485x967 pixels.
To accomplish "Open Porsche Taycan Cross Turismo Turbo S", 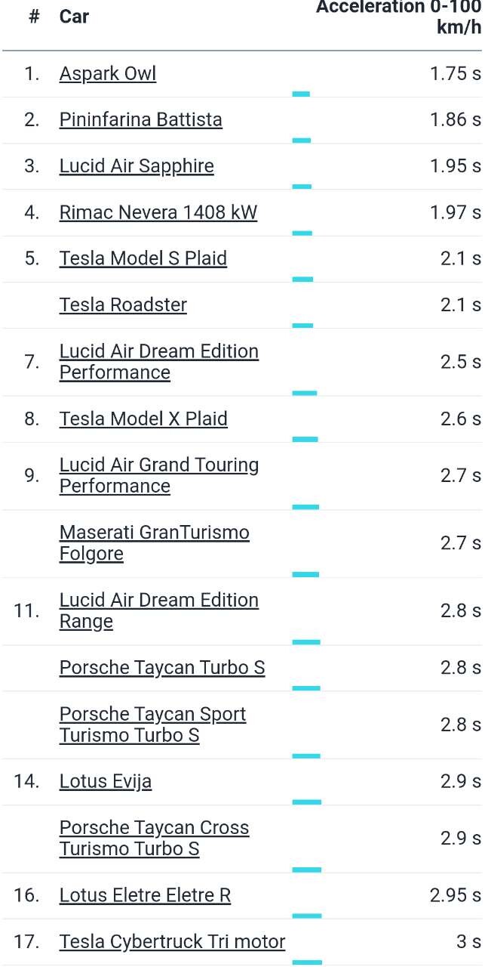I will [155, 838].
